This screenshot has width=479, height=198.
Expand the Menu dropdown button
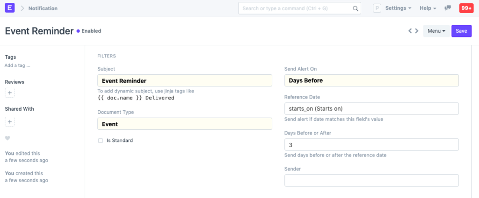tap(436, 31)
